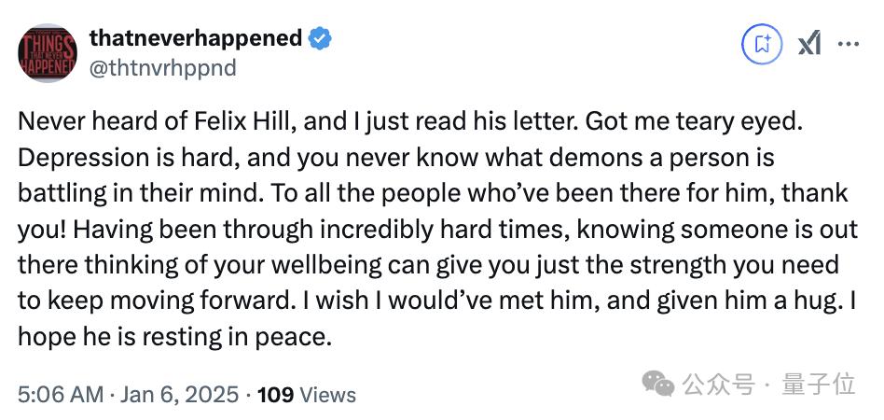884x420 pixels.
Task: Click the blue verified badge
Action: click(320, 39)
